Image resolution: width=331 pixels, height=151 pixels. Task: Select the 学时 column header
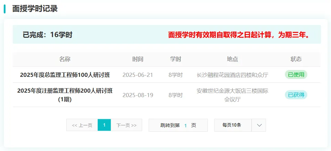point(175,59)
